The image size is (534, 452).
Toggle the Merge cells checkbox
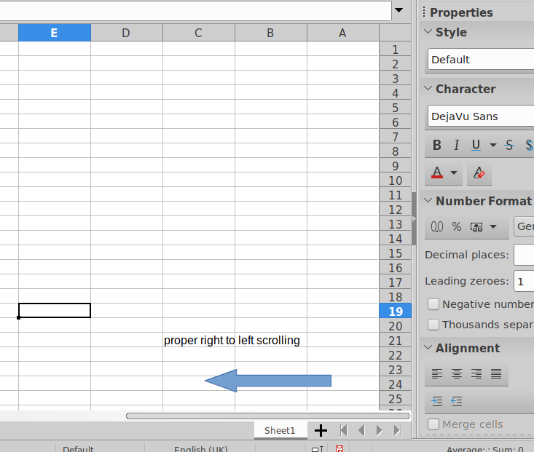[x=433, y=424]
